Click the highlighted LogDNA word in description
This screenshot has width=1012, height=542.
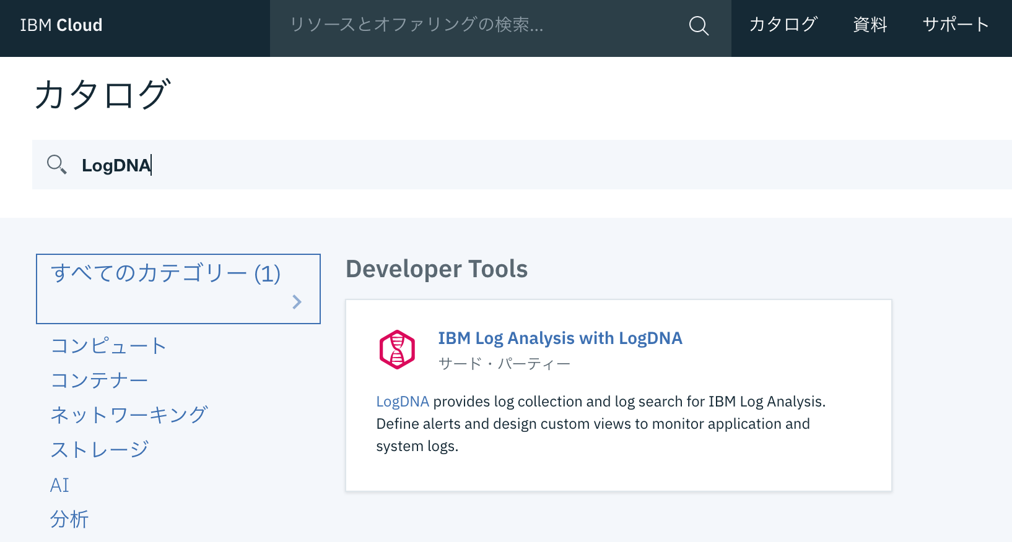tap(403, 402)
